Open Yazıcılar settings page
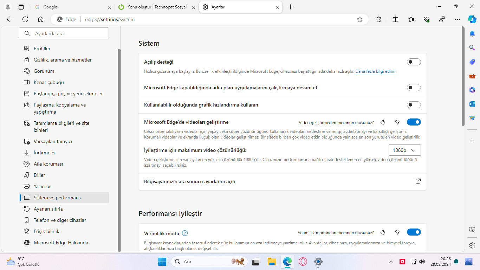This screenshot has height=270, width=480. pos(64,186)
